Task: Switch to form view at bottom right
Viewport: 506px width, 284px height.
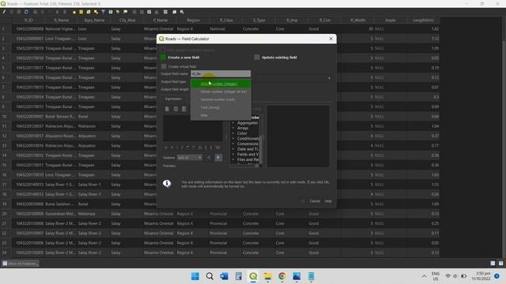Action: coord(493,263)
